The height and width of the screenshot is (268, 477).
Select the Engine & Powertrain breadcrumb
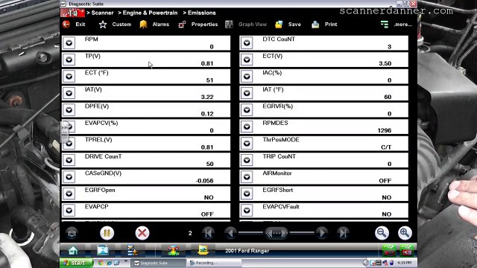pos(150,13)
